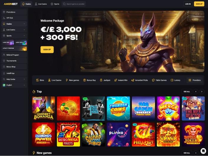Click the search game or provider field

[74, 4]
